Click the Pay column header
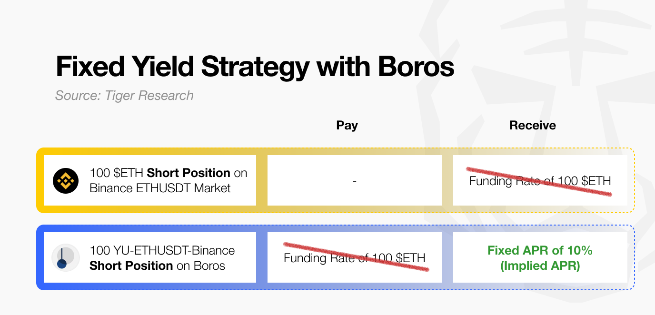The image size is (655, 315). tap(347, 125)
